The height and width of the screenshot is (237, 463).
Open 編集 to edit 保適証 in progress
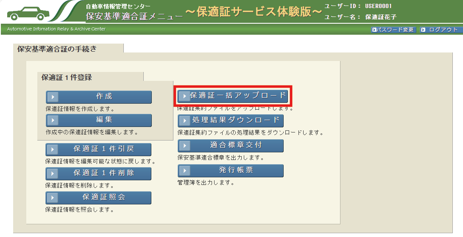[99, 121]
